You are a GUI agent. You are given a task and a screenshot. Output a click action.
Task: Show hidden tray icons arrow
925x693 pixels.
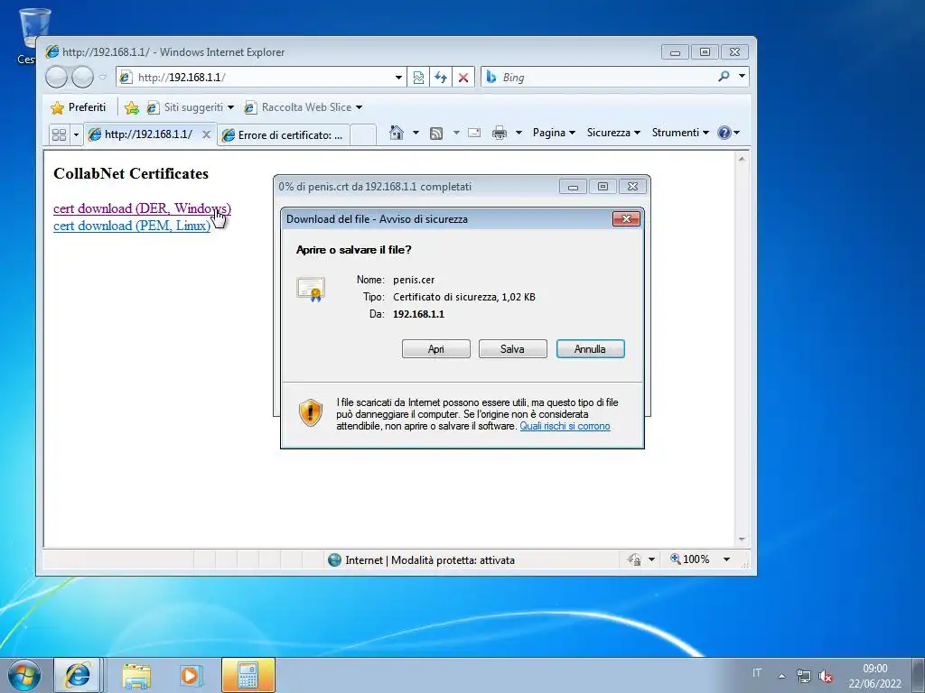(x=781, y=676)
